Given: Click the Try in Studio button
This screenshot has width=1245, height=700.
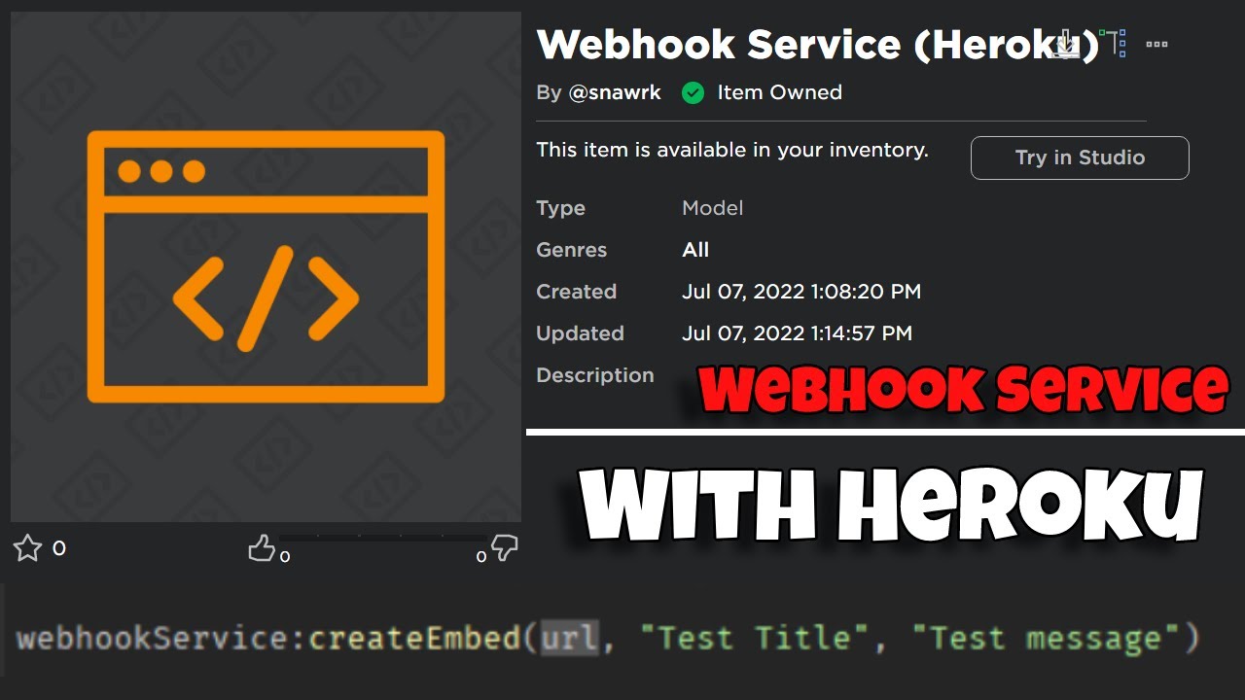Looking at the screenshot, I should coord(1080,157).
